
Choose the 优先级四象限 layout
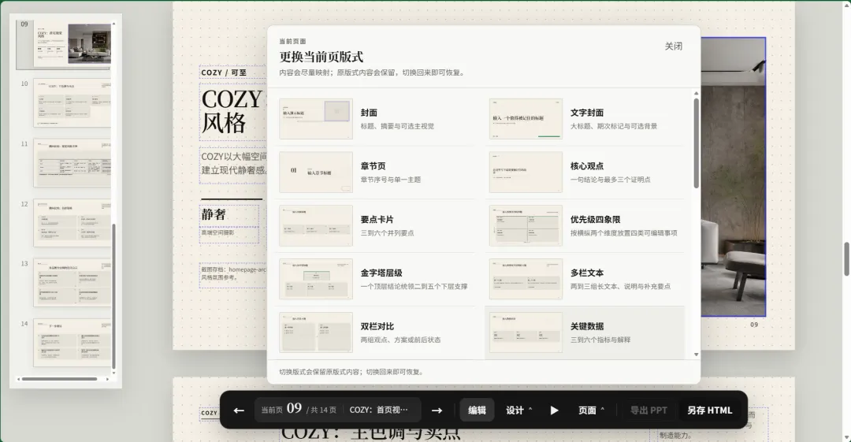(585, 225)
